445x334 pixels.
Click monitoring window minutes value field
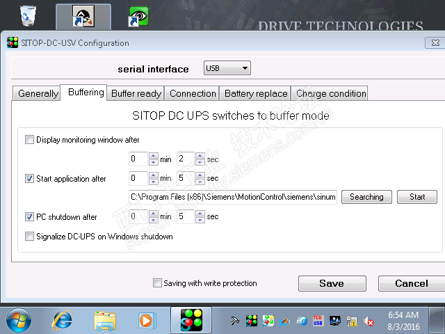(x=138, y=159)
